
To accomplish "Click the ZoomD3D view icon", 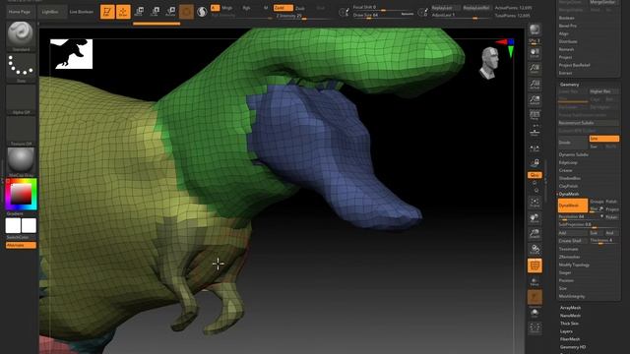I will (x=535, y=234).
